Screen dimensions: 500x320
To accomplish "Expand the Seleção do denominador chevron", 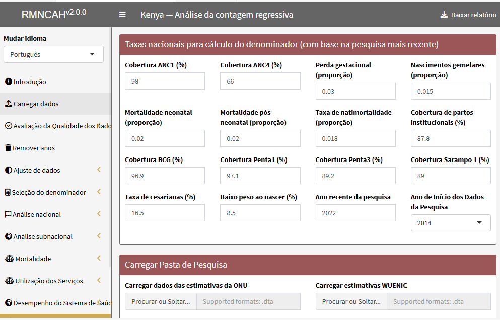I will (99, 192).
